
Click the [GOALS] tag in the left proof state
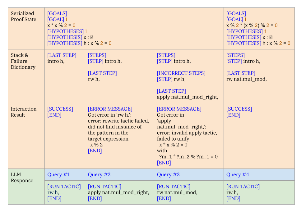(57, 13)
